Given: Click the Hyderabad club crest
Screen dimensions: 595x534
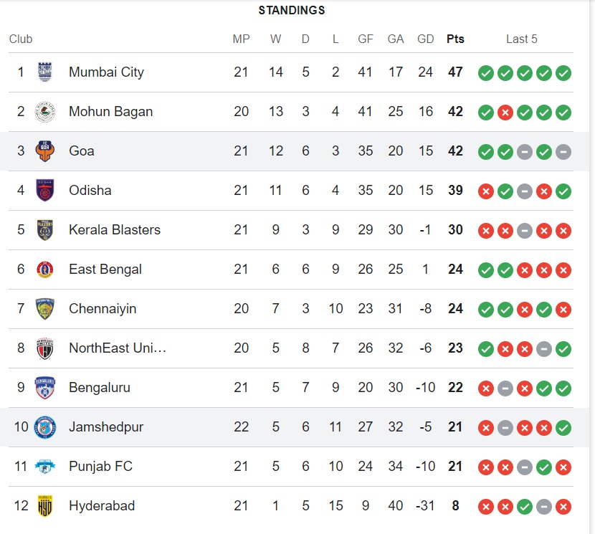Looking at the screenshot, I should pos(45,506).
